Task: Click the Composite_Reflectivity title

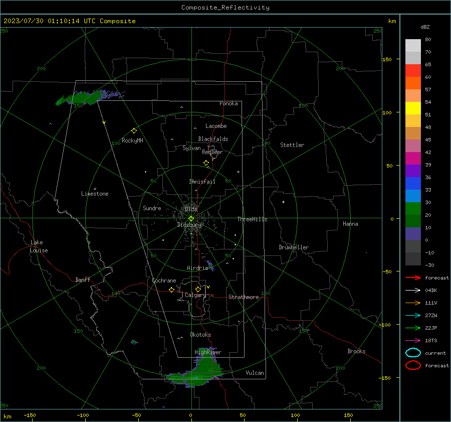Action: 225,7
